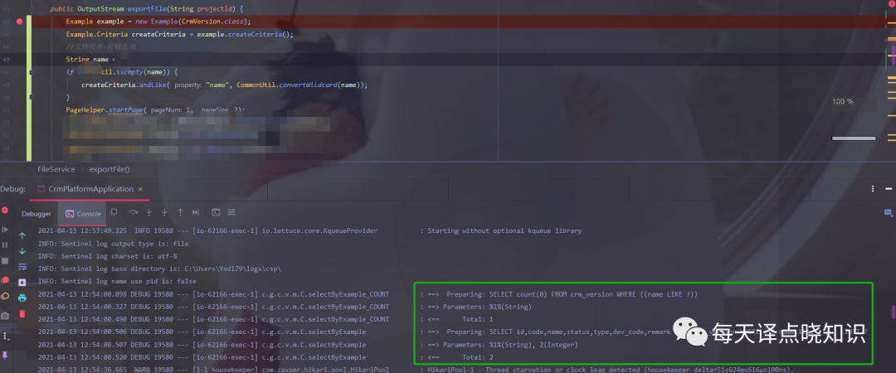Switch to the Console tab

tap(83, 214)
